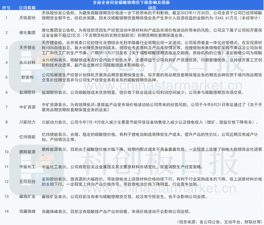Select company name 西藏珠峰
The height and width of the screenshot is (225, 264).
tap(28, 211)
